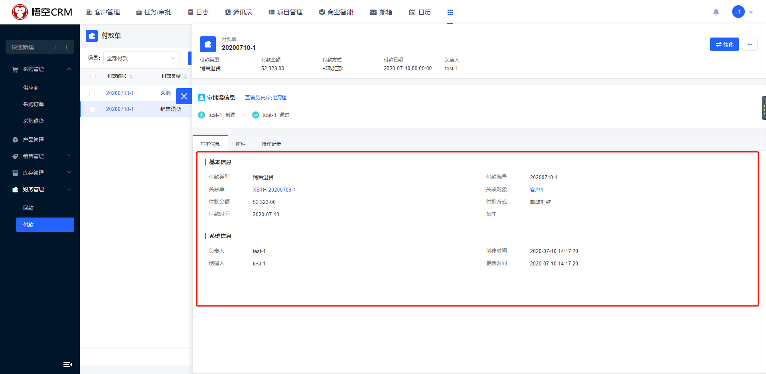The height and width of the screenshot is (374, 766).
Task: Switch to the 附件 tab
Action: [241, 144]
